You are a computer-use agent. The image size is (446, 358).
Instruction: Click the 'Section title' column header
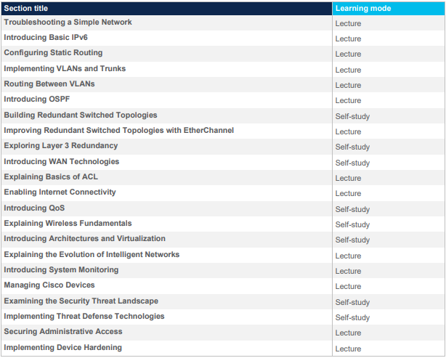coord(166,8)
